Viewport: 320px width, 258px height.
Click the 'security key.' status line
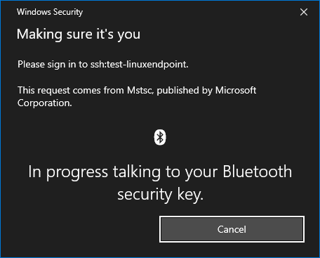(160, 195)
